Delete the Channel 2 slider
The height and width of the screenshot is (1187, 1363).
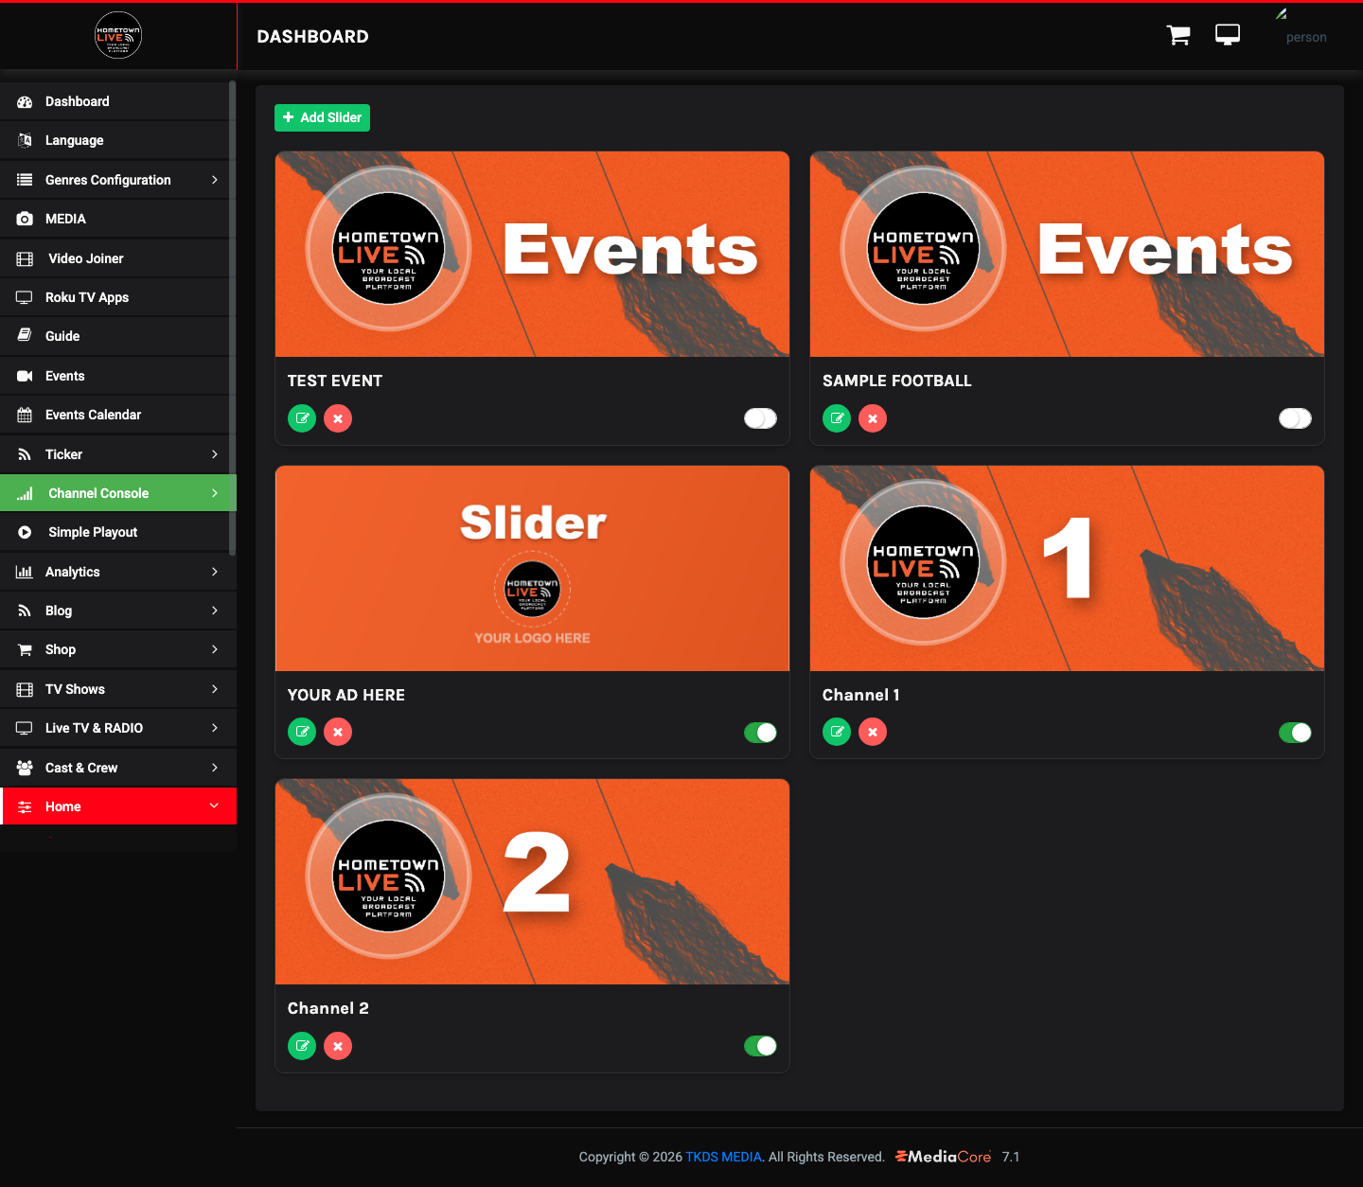(x=338, y=1046)
